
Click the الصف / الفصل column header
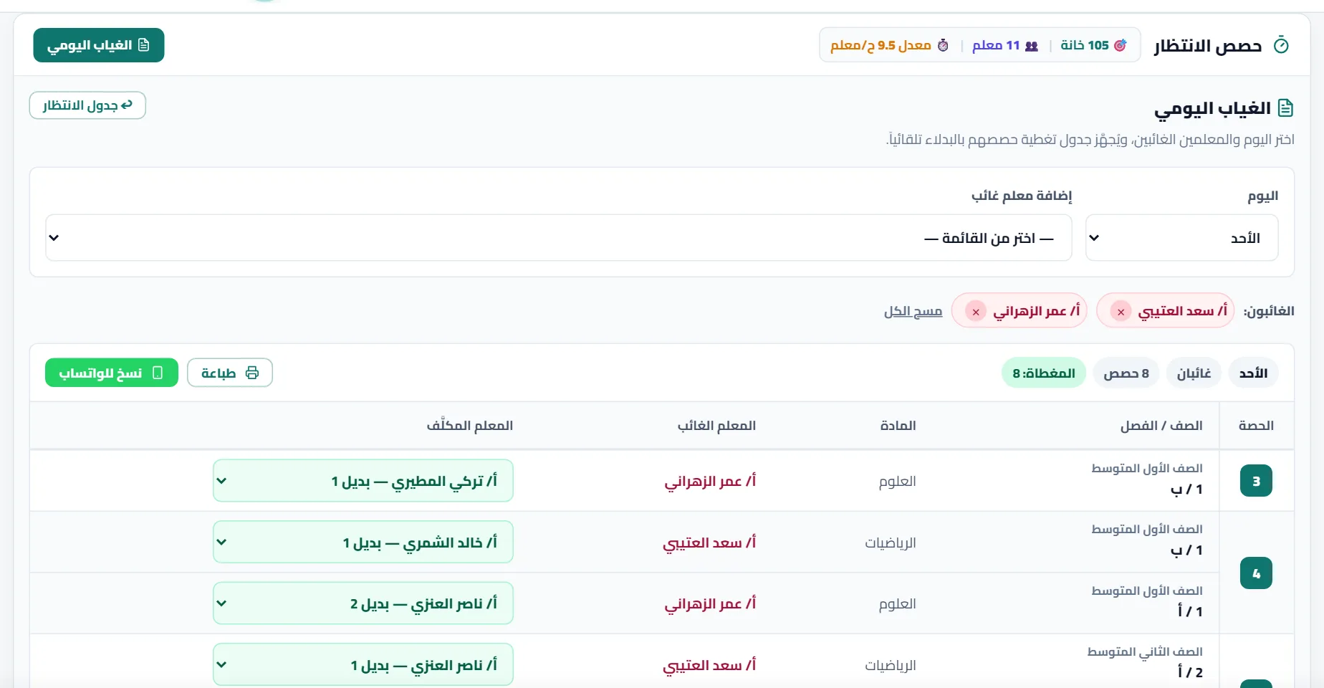[1161, 426]
